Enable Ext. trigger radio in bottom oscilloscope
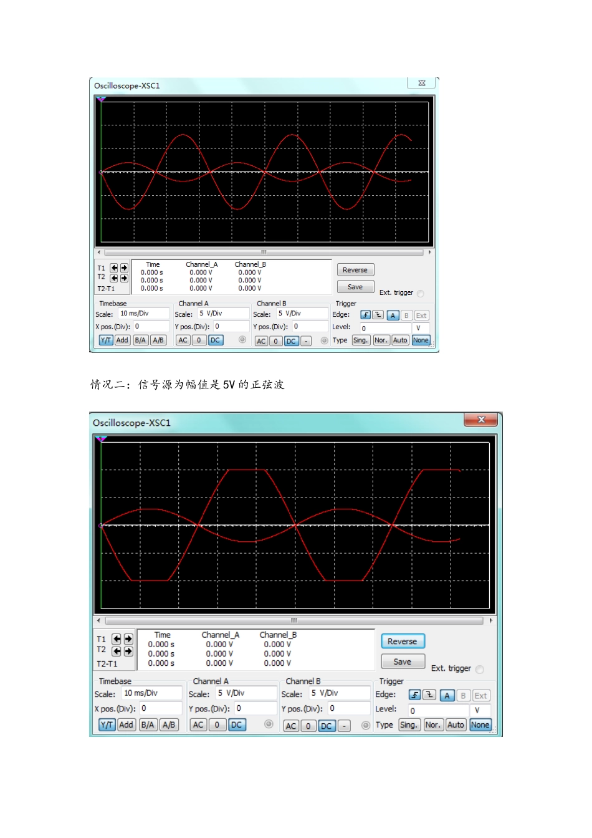The image size is (592, 838). [479, 670]
